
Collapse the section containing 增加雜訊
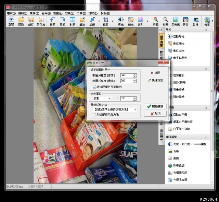coord(206,69)
